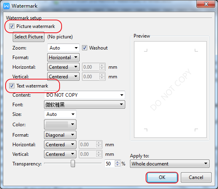Open the Zoom dropdown set to Auto

click(63, 48)
